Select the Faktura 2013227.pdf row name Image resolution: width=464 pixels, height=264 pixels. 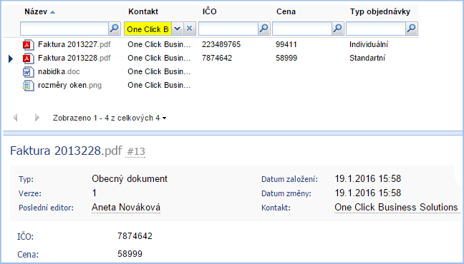coord(74,44)
